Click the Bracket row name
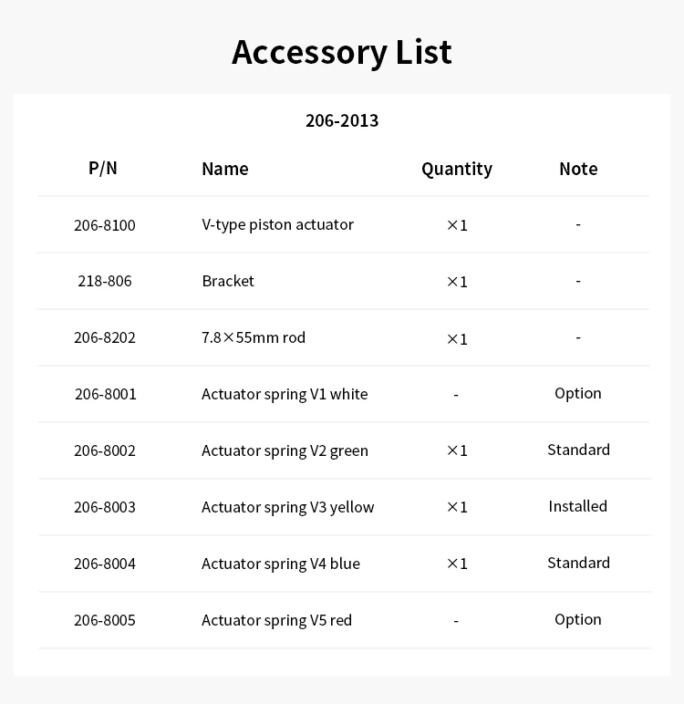Screen dimensions: 684x704 (228, 281)
